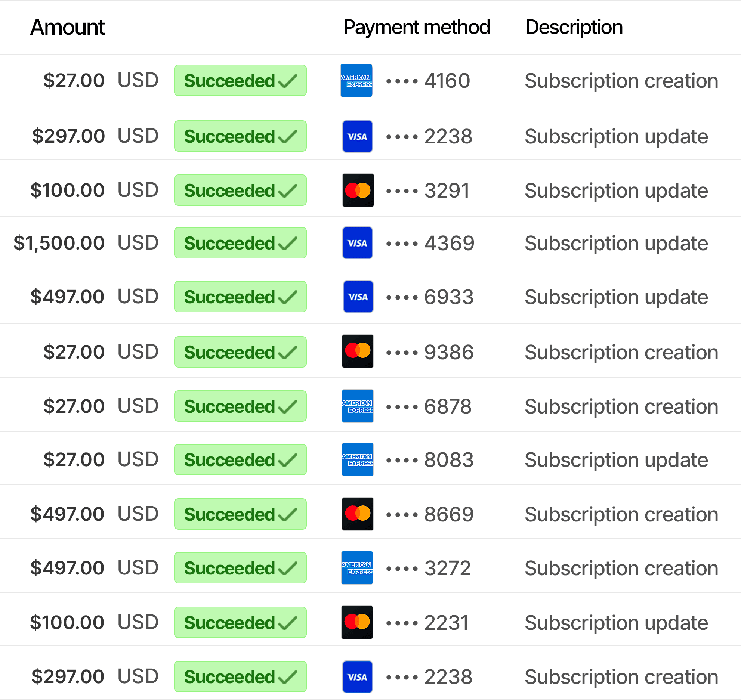741x700 pixels.
Task: Click the American Express icon for card 4160
Action: tap(356, 80)
